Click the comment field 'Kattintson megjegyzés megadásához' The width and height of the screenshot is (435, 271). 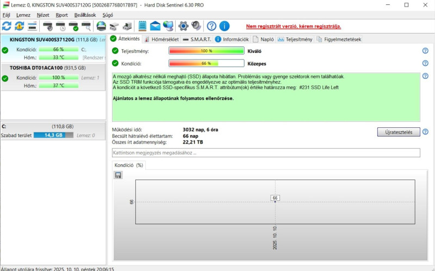(266, 153)
